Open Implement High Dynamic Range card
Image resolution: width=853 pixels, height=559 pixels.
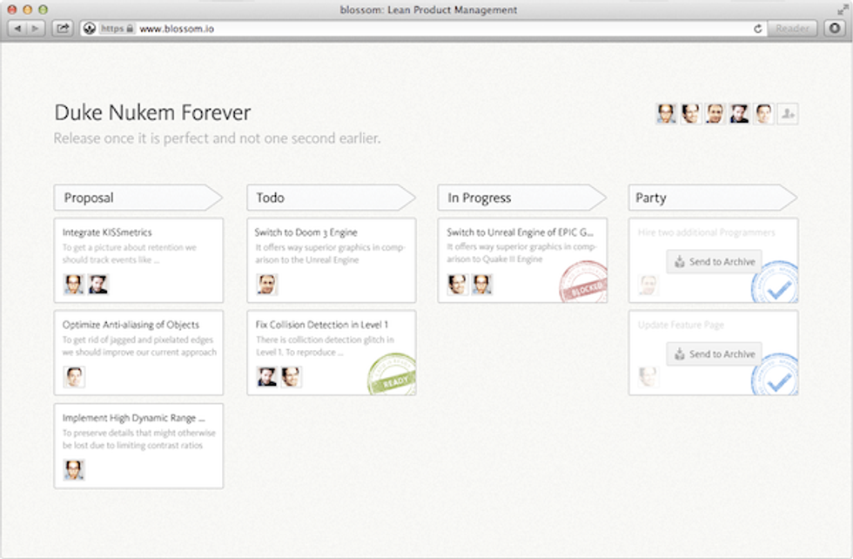pyautogui.click(x=138, y=446)
